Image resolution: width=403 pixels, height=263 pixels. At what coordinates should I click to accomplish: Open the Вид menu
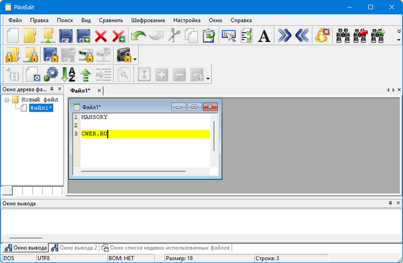[86, 20]
